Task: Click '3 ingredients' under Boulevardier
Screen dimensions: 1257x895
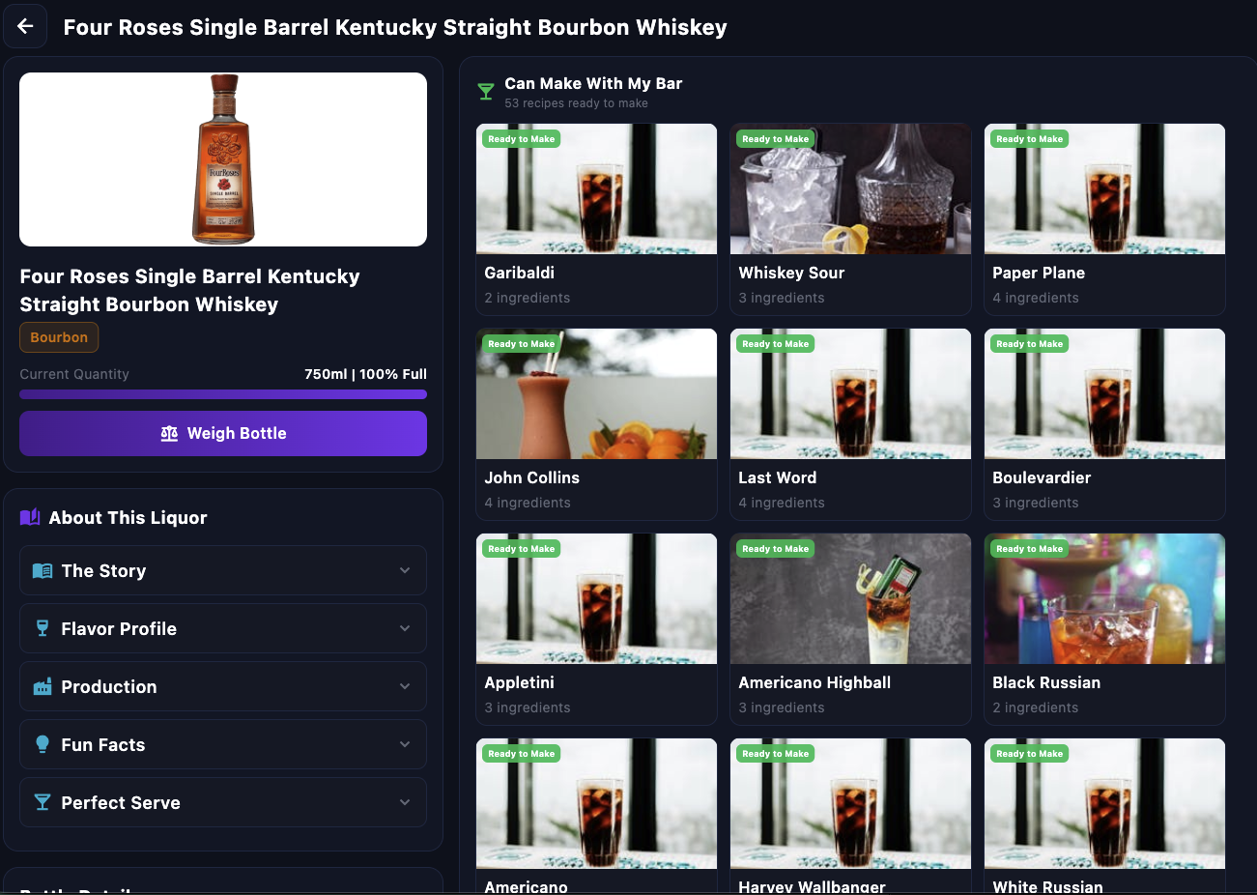Action: point(1036,503)
